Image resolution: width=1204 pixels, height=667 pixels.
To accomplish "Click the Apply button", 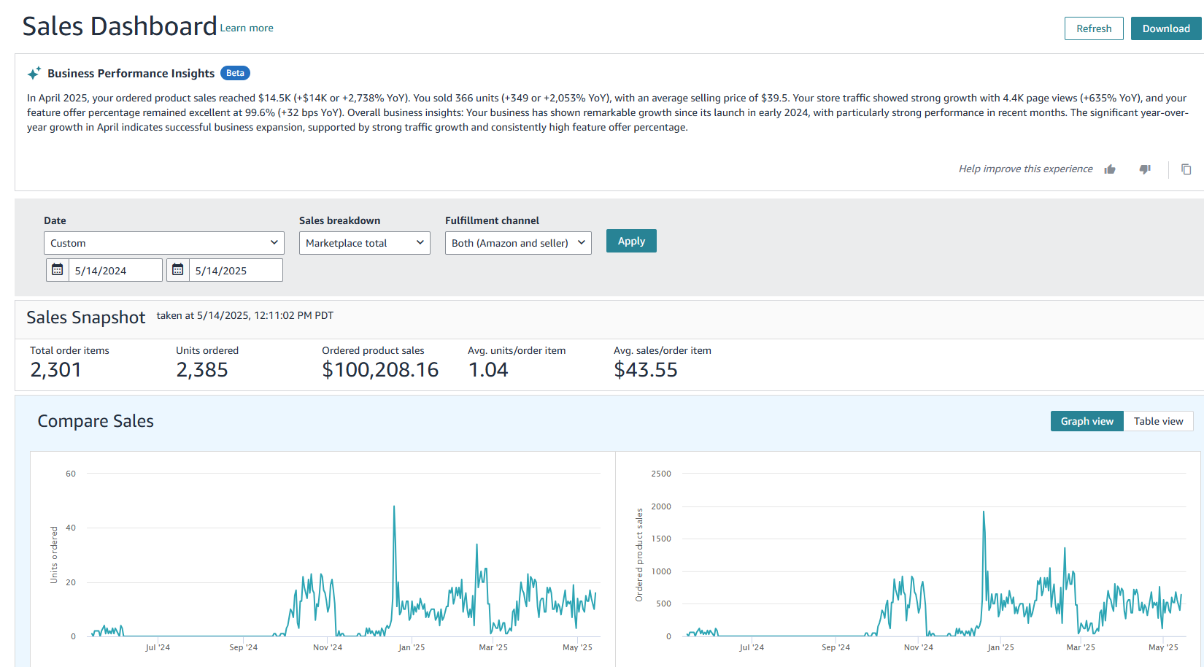I will point(630,240).
